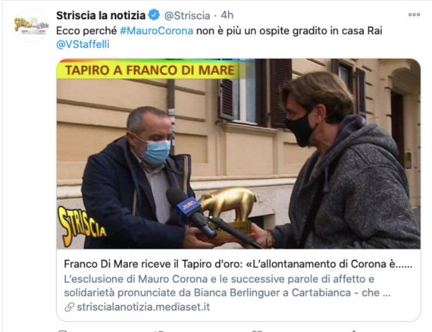Click the partially visible reply icon below card
Screen dimensions: 432x332
[62, 331]
